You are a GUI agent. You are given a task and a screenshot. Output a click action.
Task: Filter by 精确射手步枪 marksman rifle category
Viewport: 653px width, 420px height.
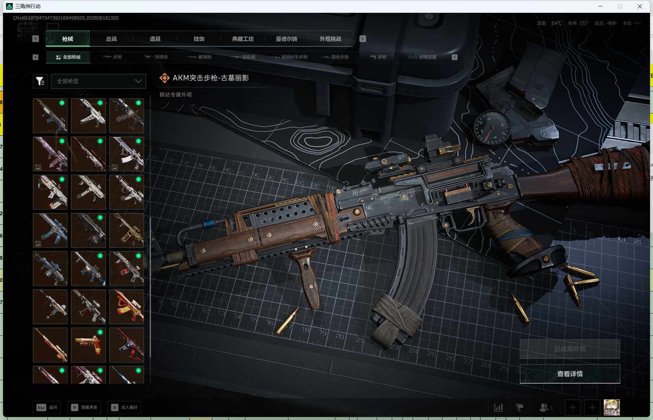pyautogui.click(x=289, y=57)
